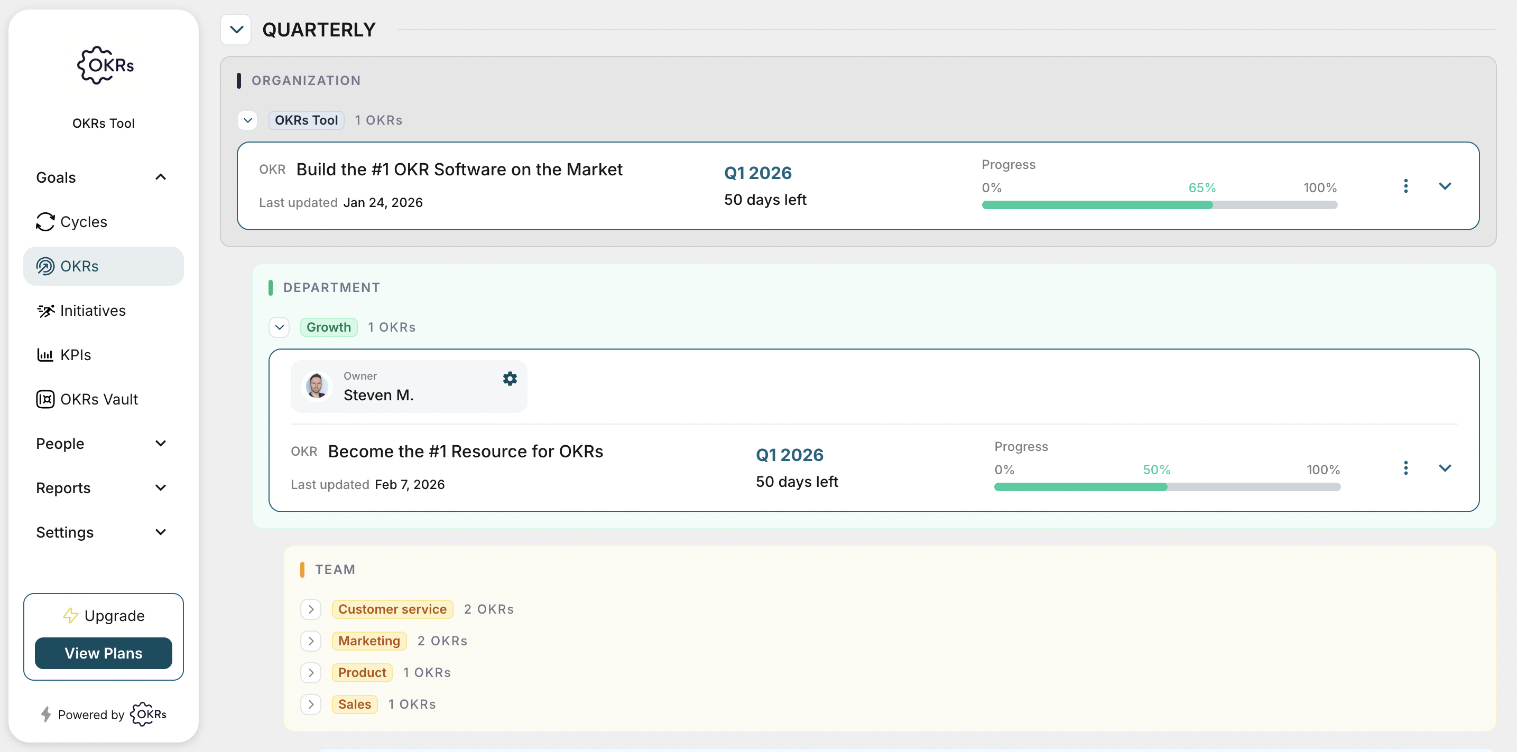This screenshot has width=1517, height=752.
Task: Click the OKRs target icon in sidebar
Action: tap(45, 266)
